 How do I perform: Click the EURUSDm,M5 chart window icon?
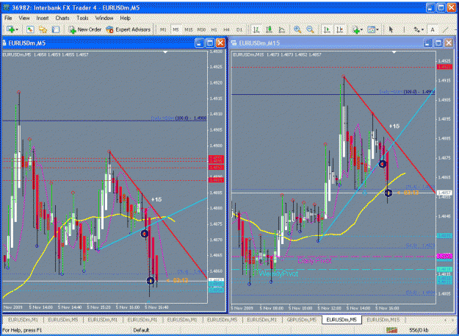coord(5,43)
